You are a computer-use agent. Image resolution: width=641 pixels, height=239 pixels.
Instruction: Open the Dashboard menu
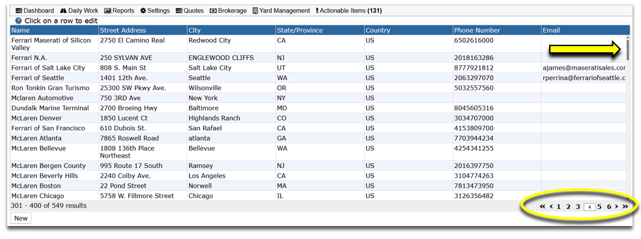click(x=35, y=10)
